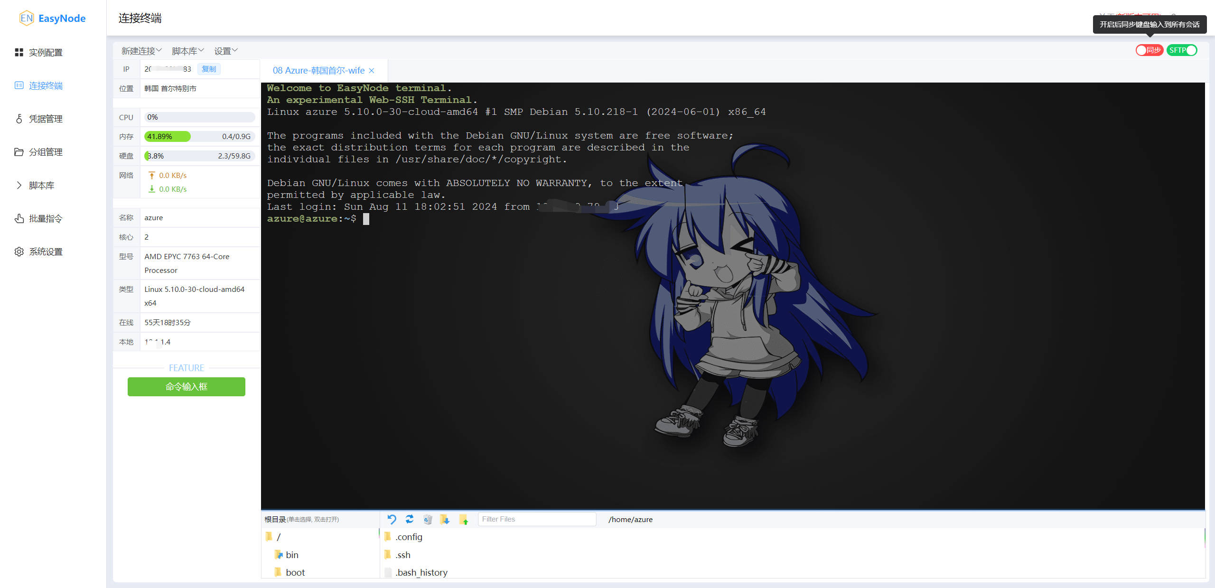The width and height of the screenshot is (1215, 588).
Task: Open 连接终端 in the sidebar
Action: click(46, 85)
